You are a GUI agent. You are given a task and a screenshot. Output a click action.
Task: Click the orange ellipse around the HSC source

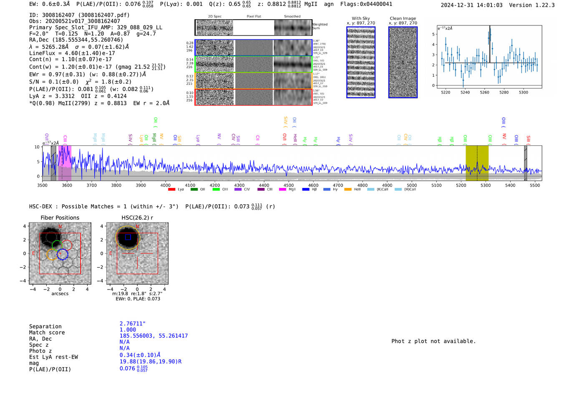pyautogui.click(x=128, y=238)
